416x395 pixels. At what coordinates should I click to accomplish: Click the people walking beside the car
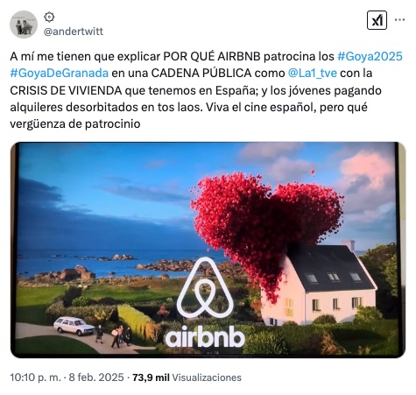[114, 336]
